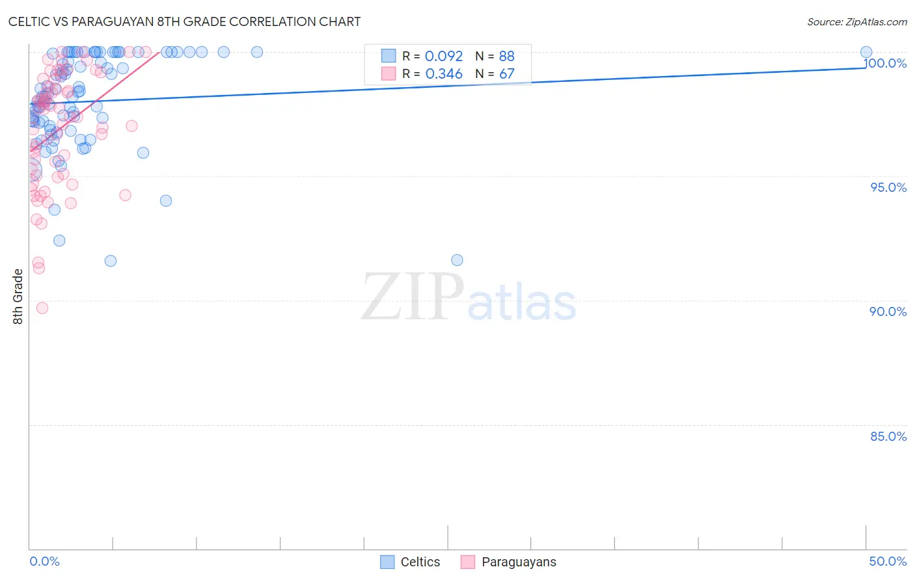Click the Celtics legend color swatch
Viewport: 915px width, 580px height.
[x=387, y=562]
